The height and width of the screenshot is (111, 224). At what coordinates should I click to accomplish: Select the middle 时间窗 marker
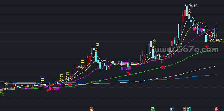[x=126, y=69]
